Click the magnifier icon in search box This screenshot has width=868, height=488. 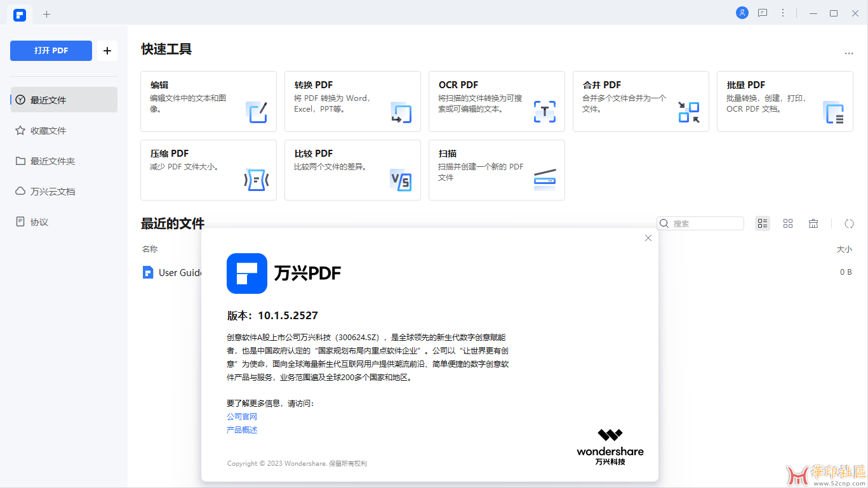point(664,223)
